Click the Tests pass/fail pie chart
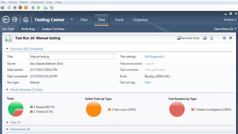Screen dimensions: 238x134 [x=16, y=109]
